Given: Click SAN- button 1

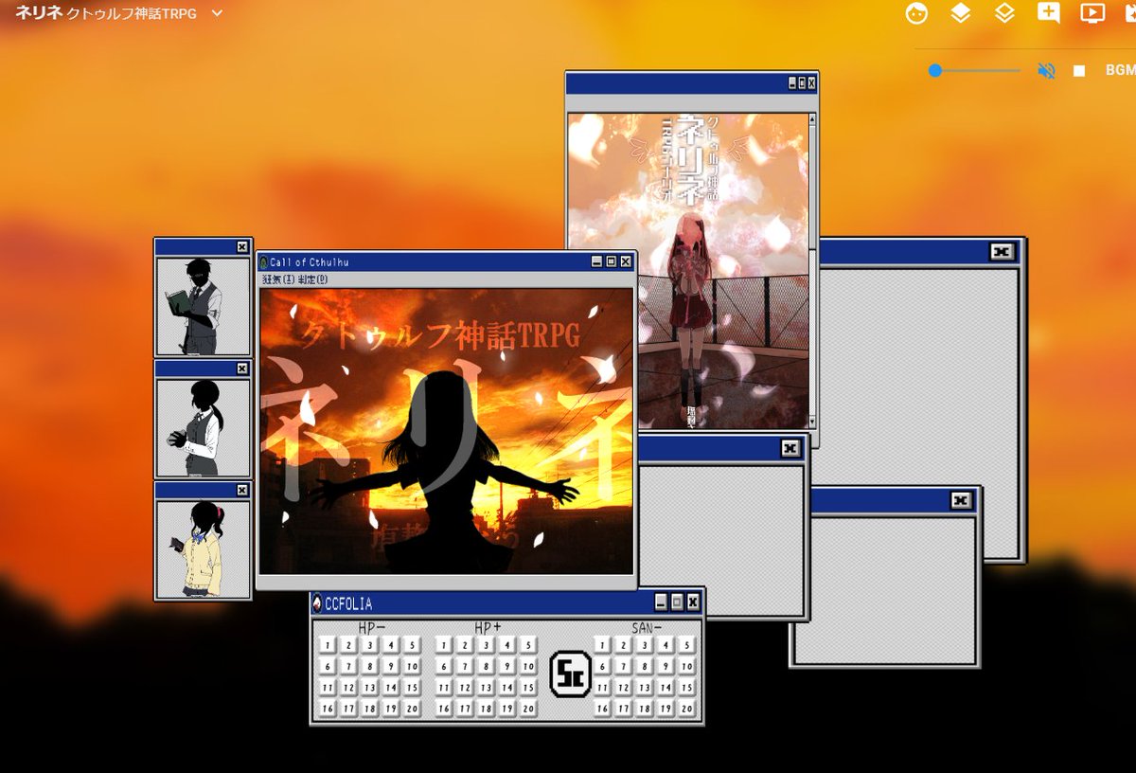Looking at the screenshot, I should [x=603, y=645].
